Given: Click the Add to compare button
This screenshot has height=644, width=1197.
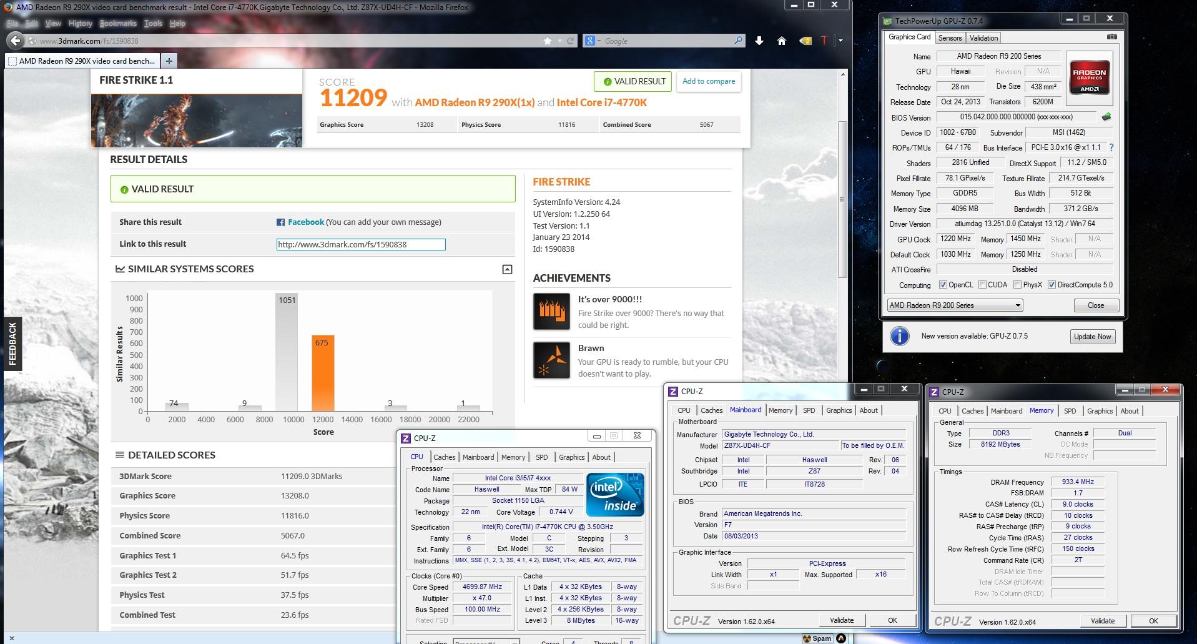Looking at the screenshot, I should point(709,81).
